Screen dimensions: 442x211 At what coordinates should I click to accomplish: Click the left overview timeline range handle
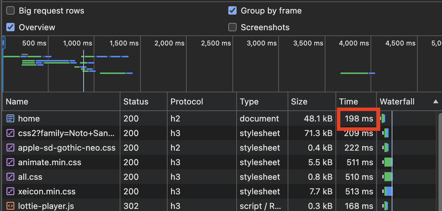click(x=3, y=43)
